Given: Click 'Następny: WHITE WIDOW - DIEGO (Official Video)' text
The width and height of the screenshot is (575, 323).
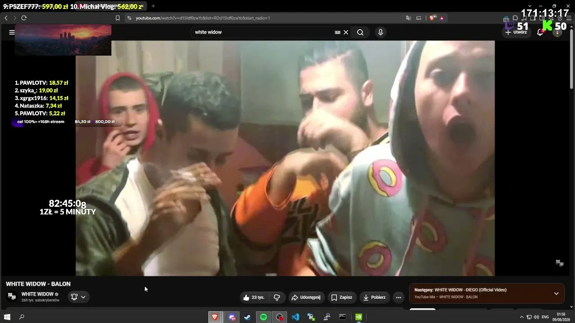Looking at the screenshot, I should point(460,290).
